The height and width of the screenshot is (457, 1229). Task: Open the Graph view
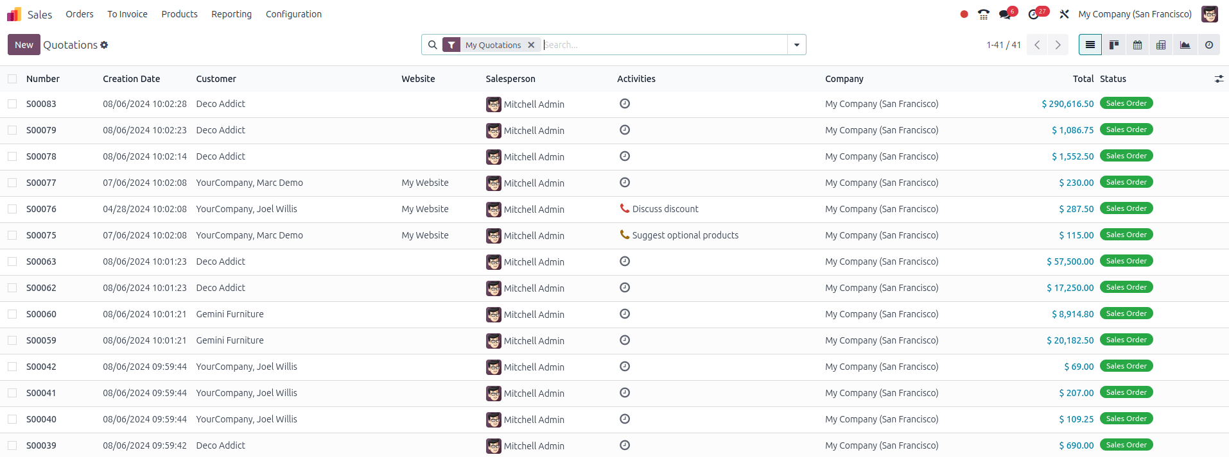[1185, 45]
